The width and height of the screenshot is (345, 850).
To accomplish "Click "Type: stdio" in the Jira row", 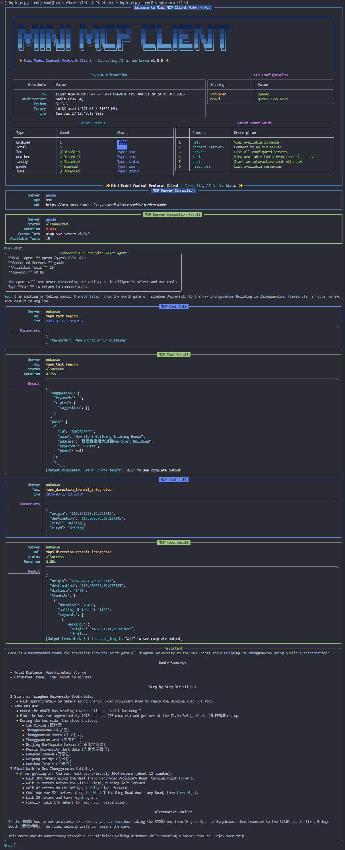I will click(128, 171).
